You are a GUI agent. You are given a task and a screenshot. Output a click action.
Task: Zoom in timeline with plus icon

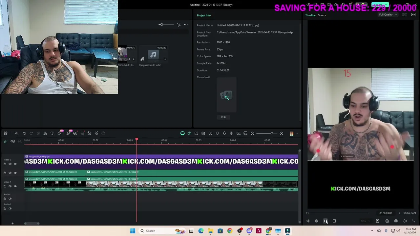pyautogui.click(x=281, y=133)
